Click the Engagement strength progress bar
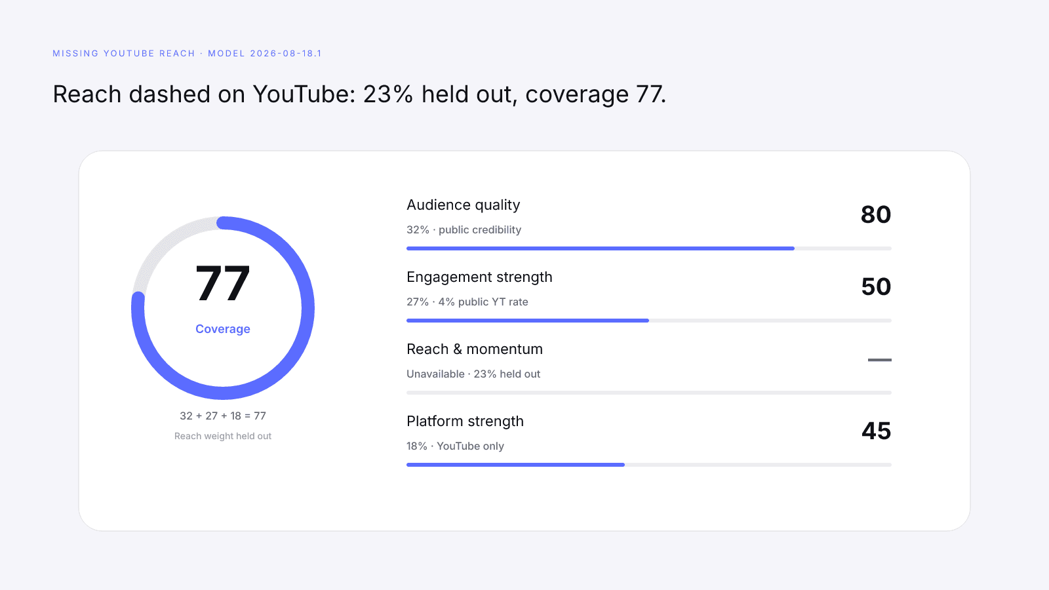 pyautogui.click(x=649, y=321)
